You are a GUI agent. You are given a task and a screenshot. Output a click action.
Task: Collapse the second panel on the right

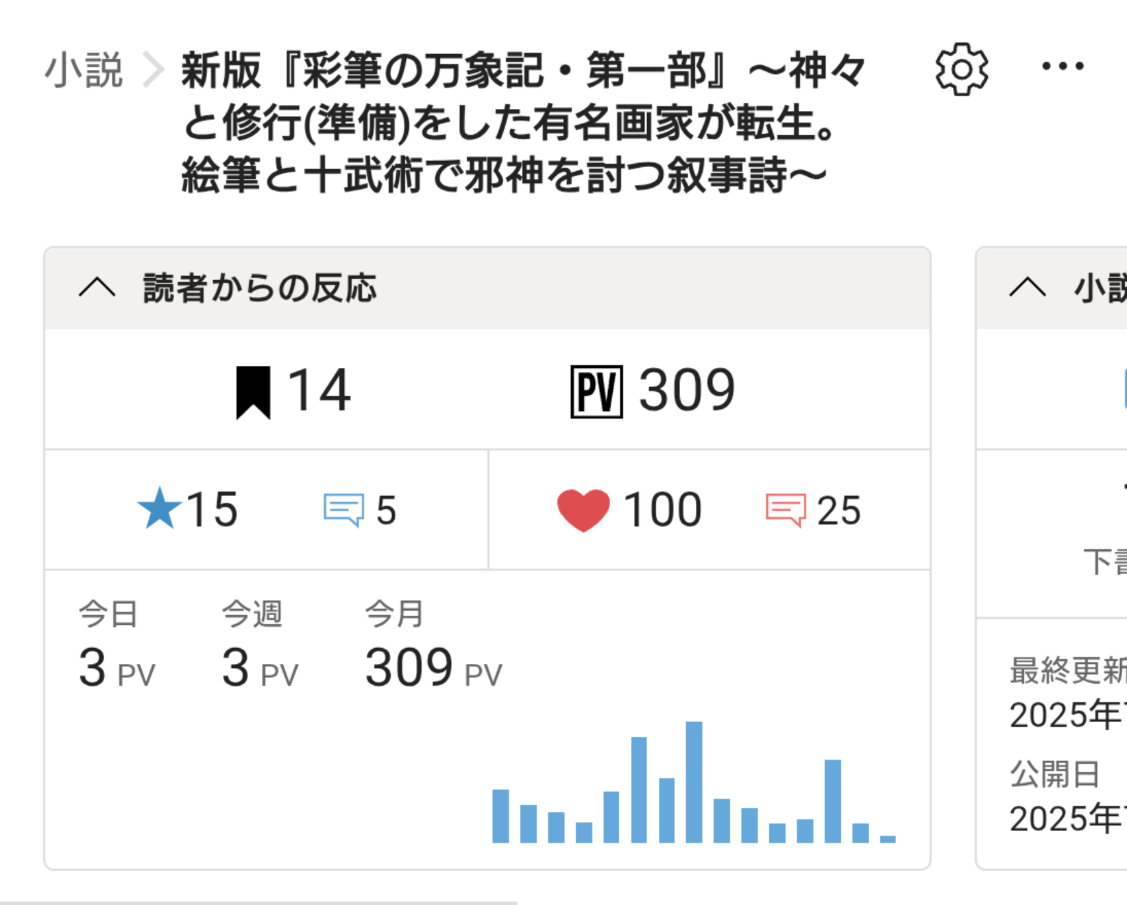tap(1027, 288)
